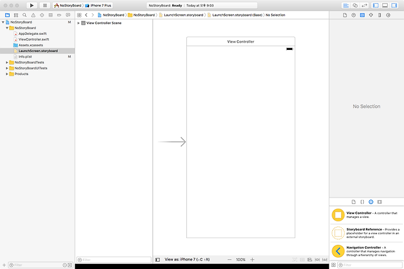This screenshot has height=269, width=404.
Task: Focus the outline Filter field
Action: pos(114,259)
